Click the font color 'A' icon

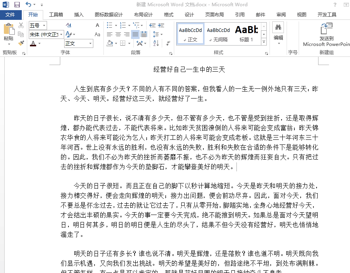[33, 43]
